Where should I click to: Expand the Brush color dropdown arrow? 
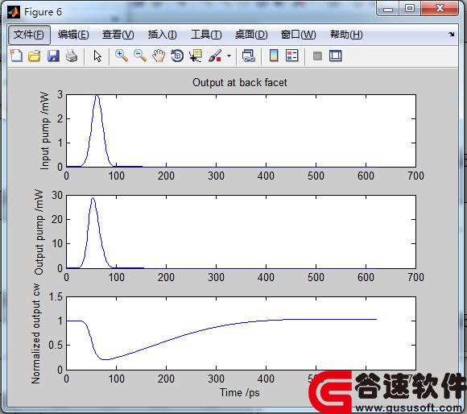229,56
